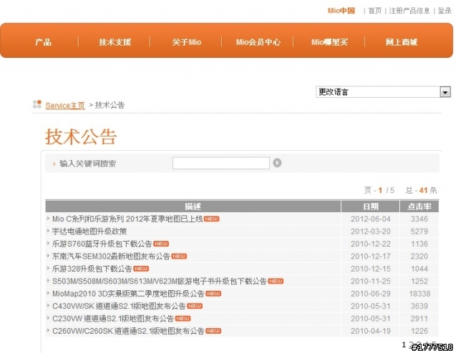The image size is (458, 353).
Task: Click NEW badge on MioMap2010 row
Action: (x=213, y=294)
